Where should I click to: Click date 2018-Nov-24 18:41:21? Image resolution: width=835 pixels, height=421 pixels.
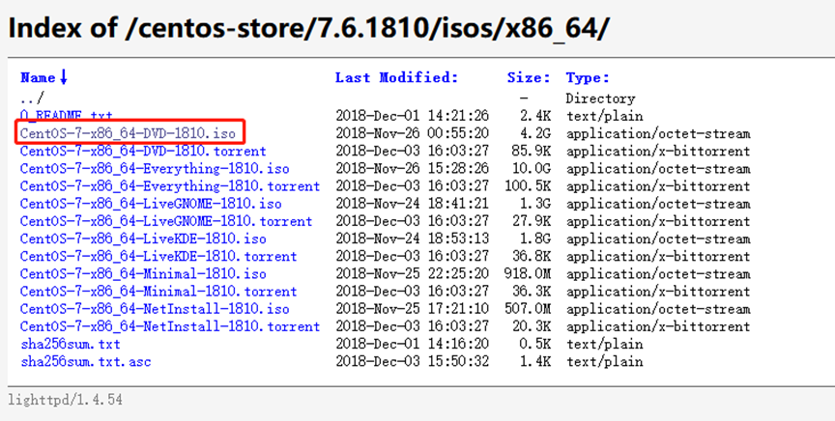click(x=412, y=204)
